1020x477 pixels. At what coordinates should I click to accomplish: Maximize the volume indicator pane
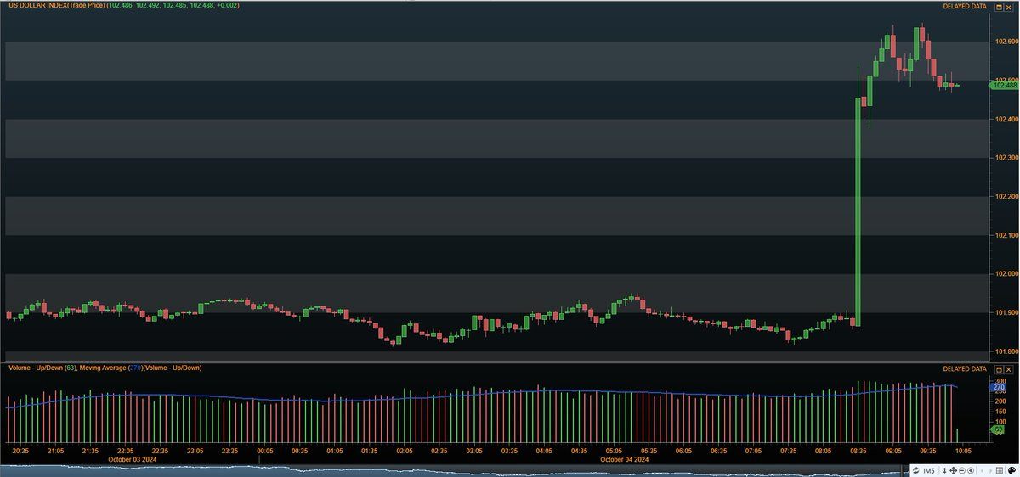[1000, 369]
